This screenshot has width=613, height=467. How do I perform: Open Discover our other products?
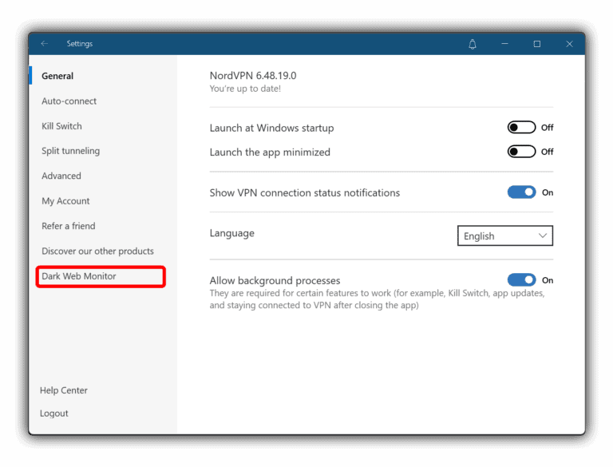(x=97, y=251)
